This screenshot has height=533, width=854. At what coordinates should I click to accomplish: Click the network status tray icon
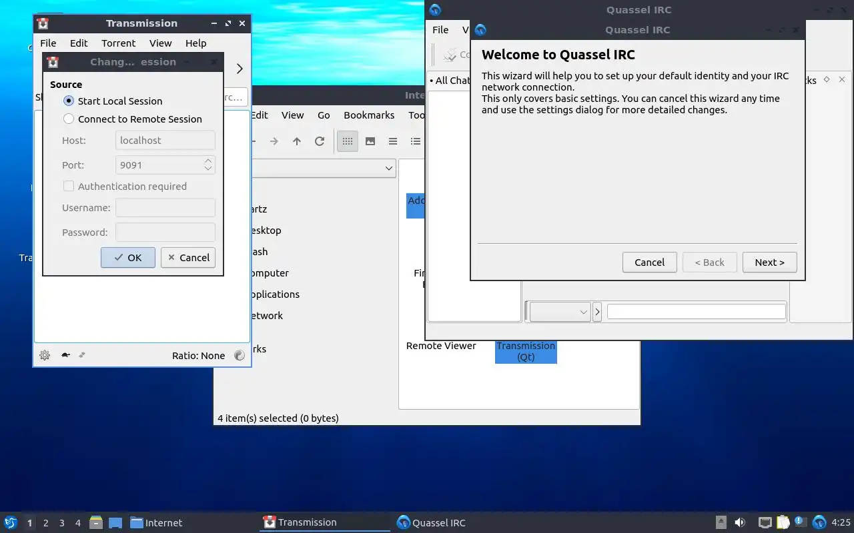(x=765, y=522)
